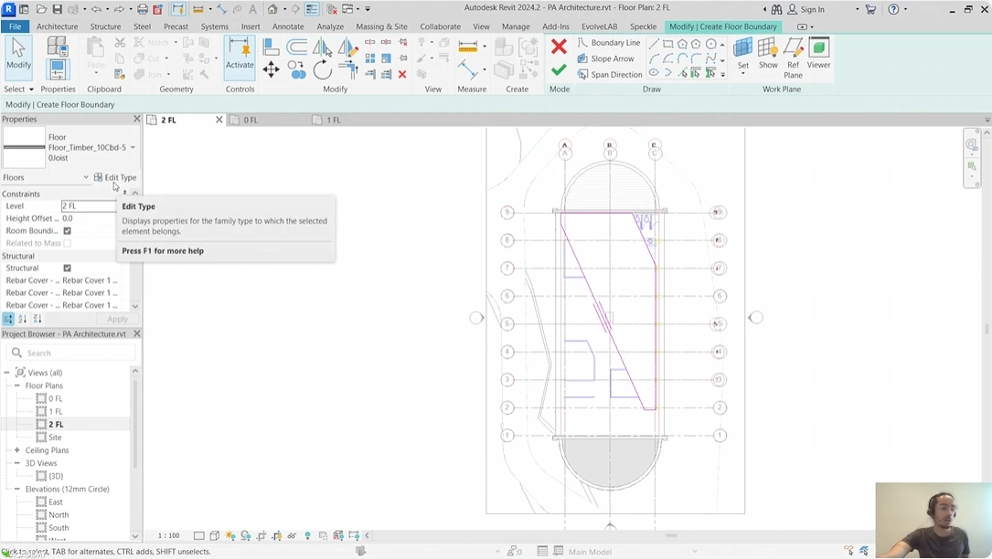Choose Mirror - Draw Axis tool

click(x=347, y=47)
